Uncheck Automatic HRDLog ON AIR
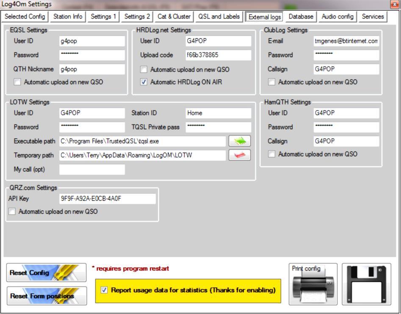Image resolution: width=401 pixels, height=314 pixels. 144,82
